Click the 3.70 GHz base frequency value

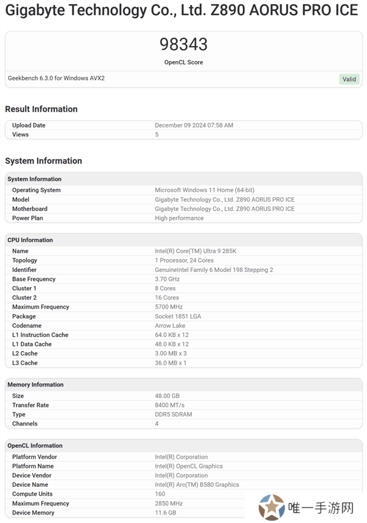(x=167, y=279)
